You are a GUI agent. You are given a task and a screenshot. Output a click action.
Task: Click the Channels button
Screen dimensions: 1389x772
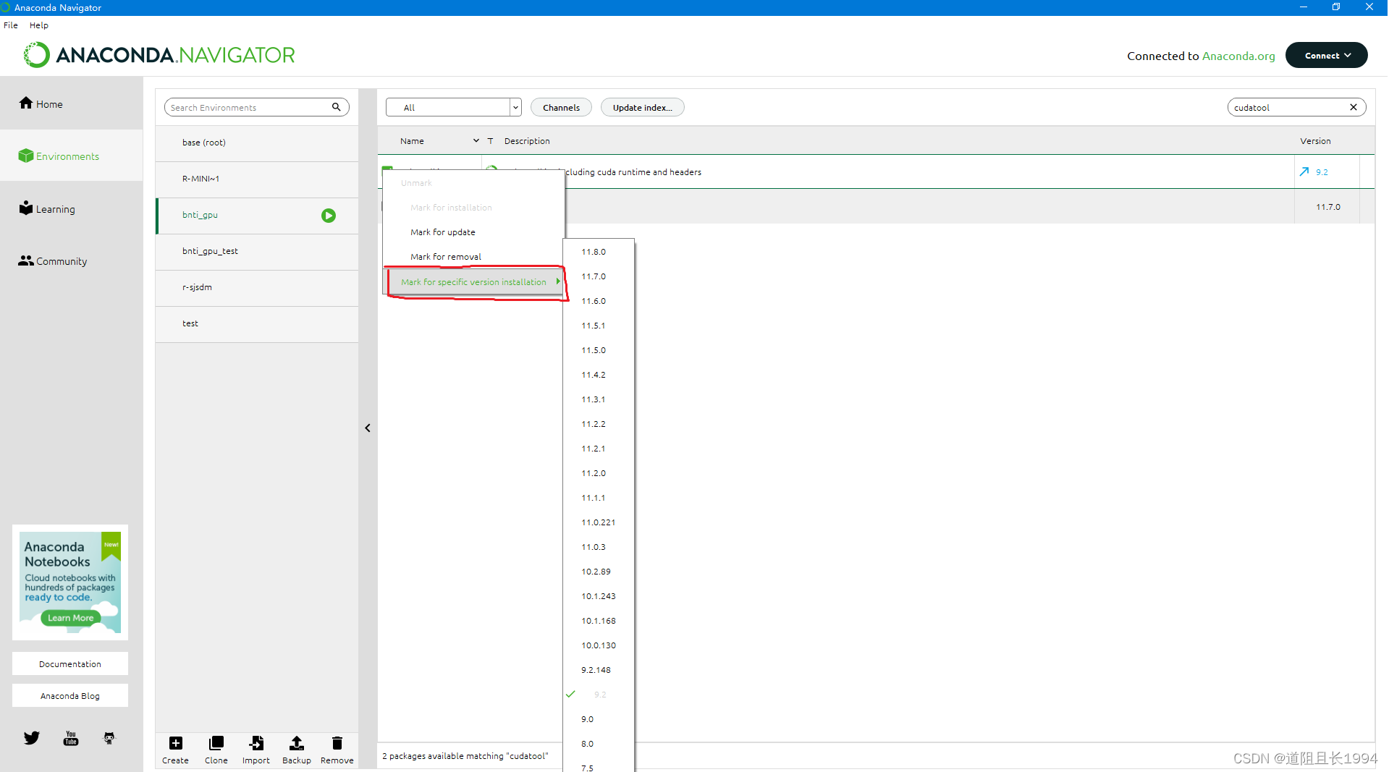[x=561, y=107]
